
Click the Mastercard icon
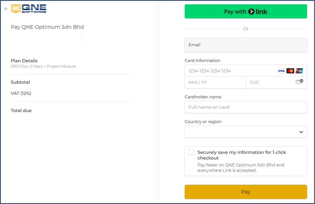pos(290,71)
